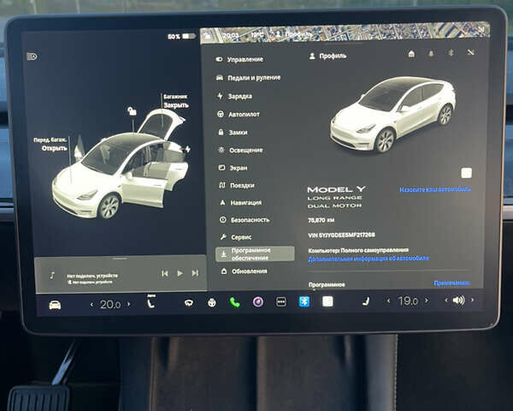This screenshot has height=411, width=513.
Task: Open Педали и руление settings
Action: (x=248, y=78)
